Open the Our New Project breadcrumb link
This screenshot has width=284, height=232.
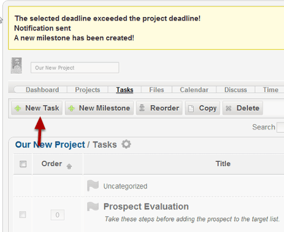[x=50, y=145]
